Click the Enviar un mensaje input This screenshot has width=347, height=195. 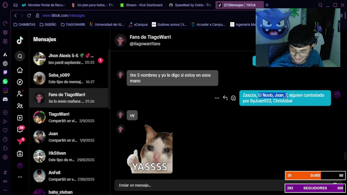pyautogui.click(x=199, y=185)
